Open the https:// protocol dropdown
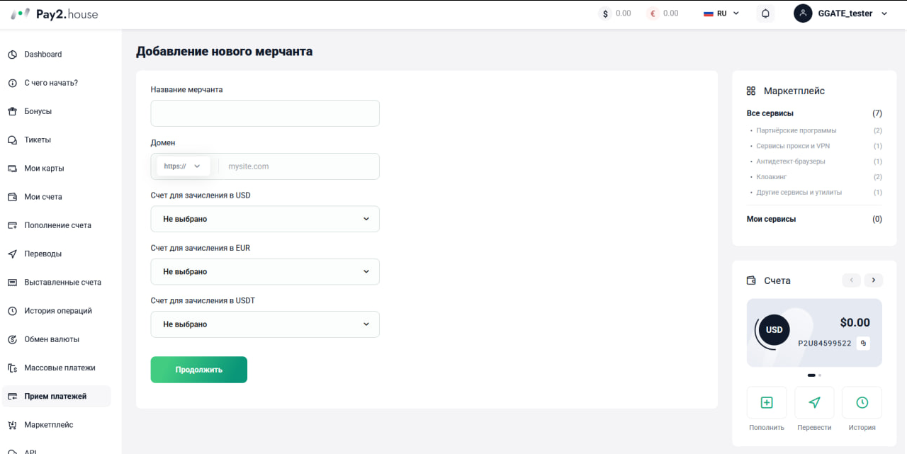Viewport: 907px width, 454px height. pos(183,166)
